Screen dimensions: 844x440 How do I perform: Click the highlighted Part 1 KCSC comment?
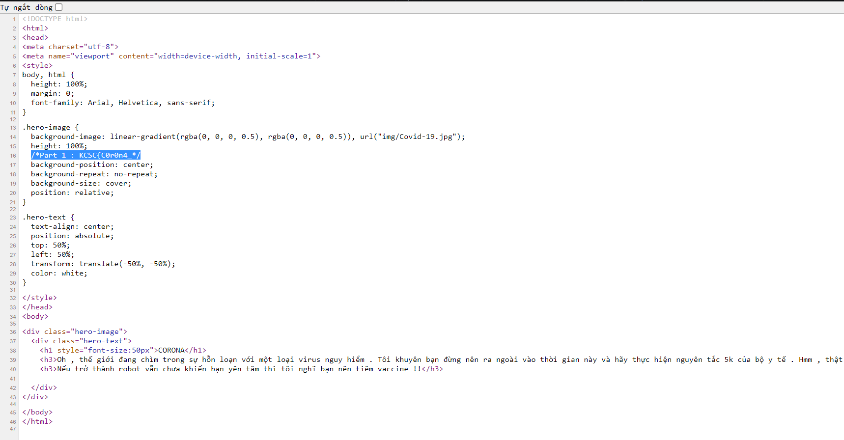[x=85, y=155]
